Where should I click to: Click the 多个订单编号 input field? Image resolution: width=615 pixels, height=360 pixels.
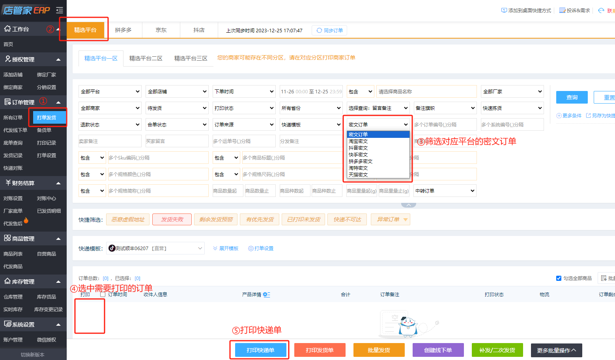pyautogui.click(x=445, y=124)
